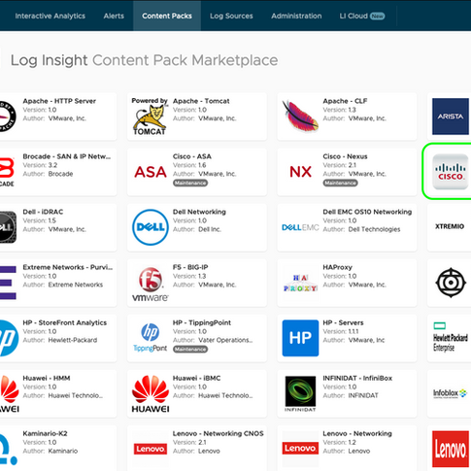This screenshot has width=471, height=471.
Task: Select the Content Packs tab
Action: coord(167,16)
